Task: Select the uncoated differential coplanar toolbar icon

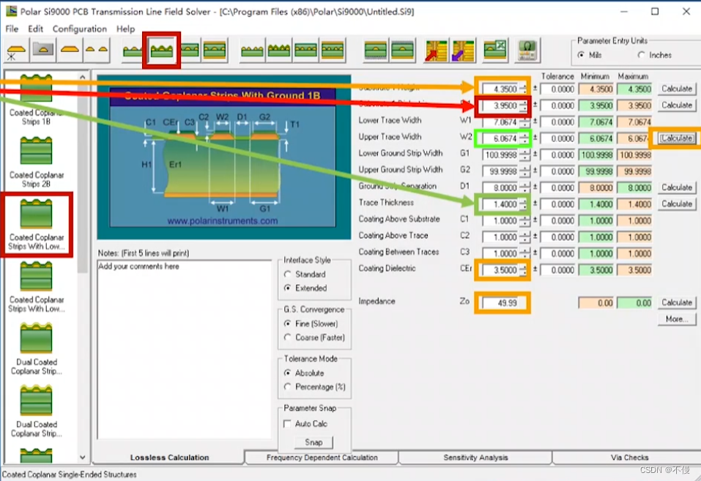Action: [x=252, y=50]
